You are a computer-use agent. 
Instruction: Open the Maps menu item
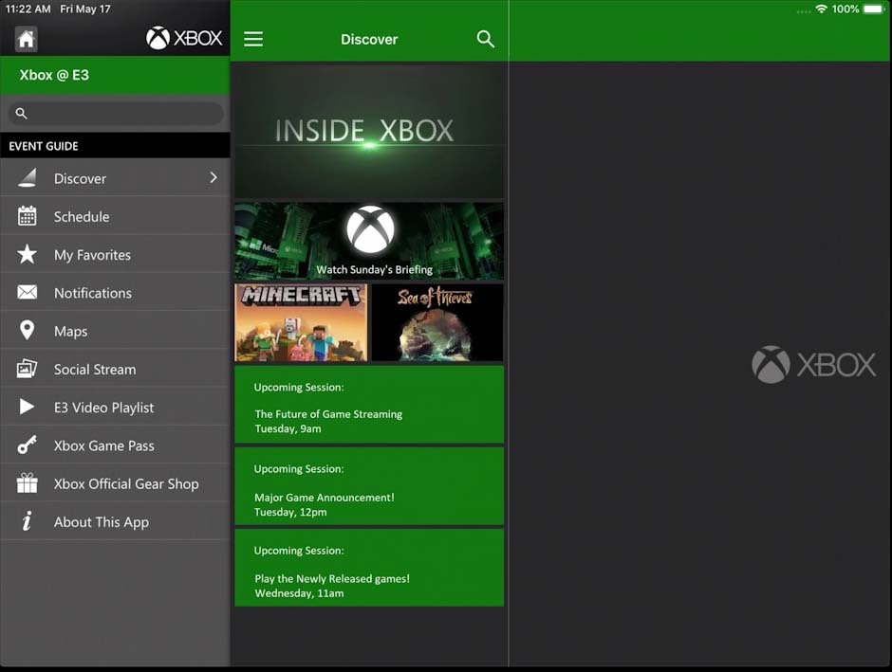pos(115,330)
